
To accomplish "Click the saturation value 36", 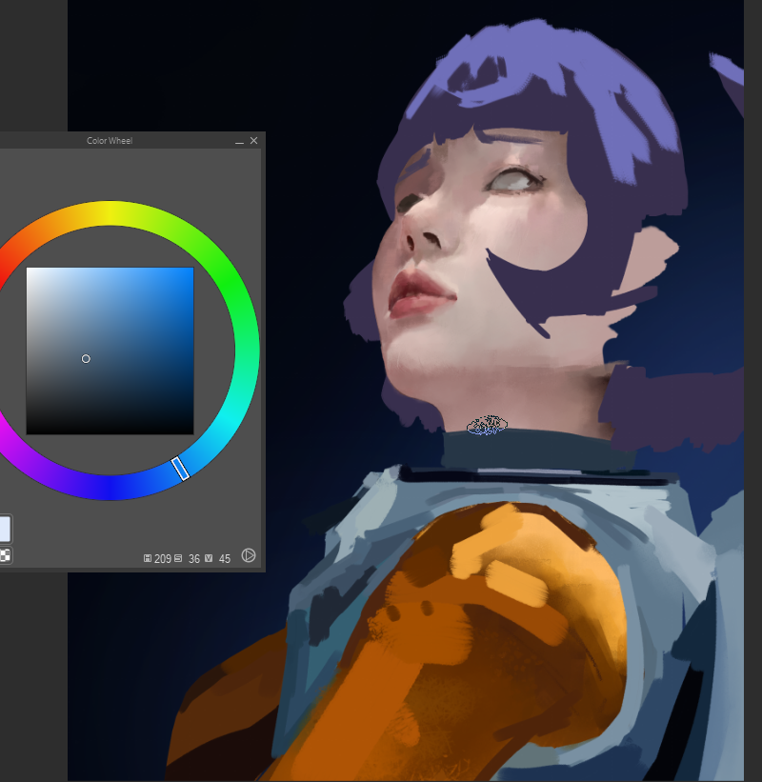I will 194,558.
